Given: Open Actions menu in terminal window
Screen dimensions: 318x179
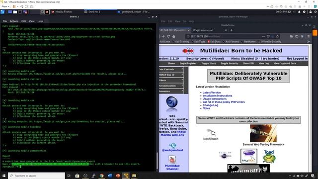Looking at the screenshot, I should click(x=14, y=21).
